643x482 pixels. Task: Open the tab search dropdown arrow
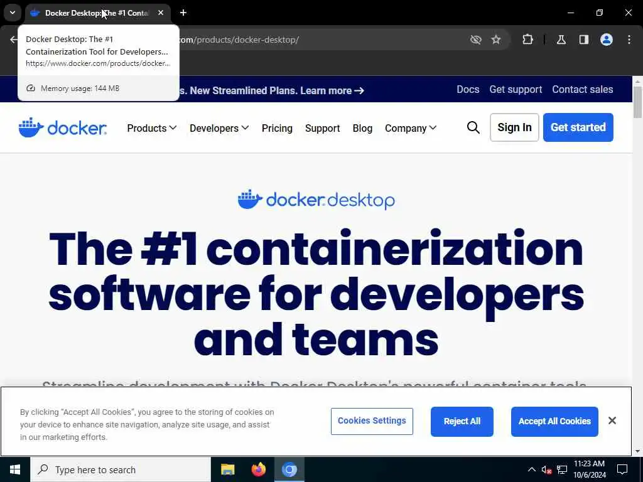tap(13, 13)
